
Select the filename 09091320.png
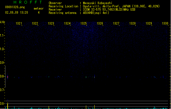(x=15, y=7)
